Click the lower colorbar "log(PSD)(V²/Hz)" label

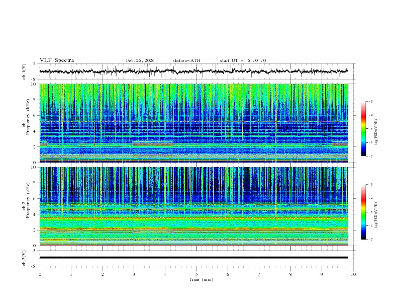pos(376,214)
